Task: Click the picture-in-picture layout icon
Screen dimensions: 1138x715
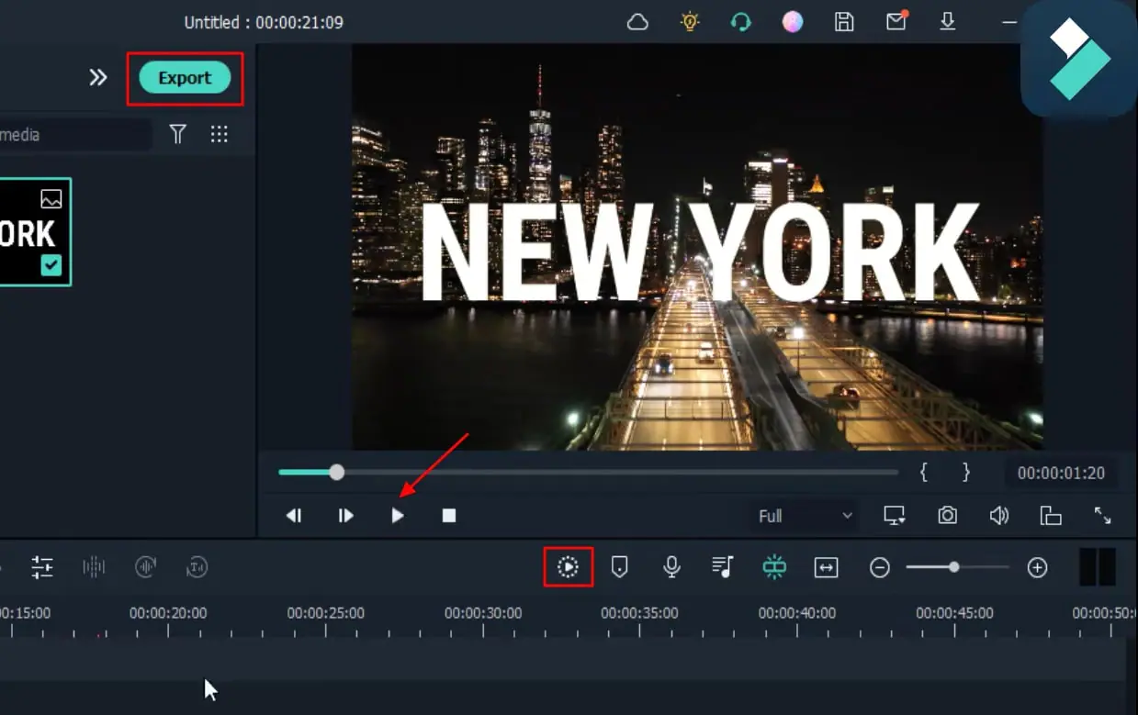Action: coord(1051,516)
